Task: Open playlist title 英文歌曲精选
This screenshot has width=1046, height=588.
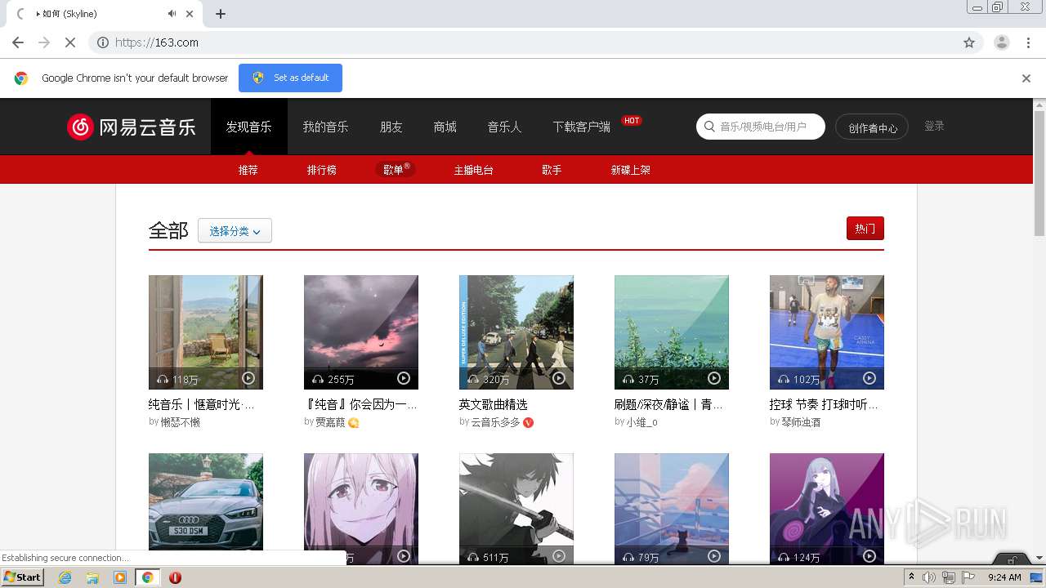Action: tap(494, 404)
